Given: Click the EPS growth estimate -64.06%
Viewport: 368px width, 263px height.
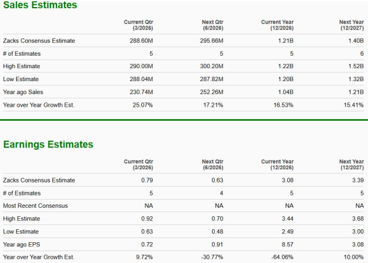Looking at the screenshot, I should pyautogui.click(x=283, y=257).
